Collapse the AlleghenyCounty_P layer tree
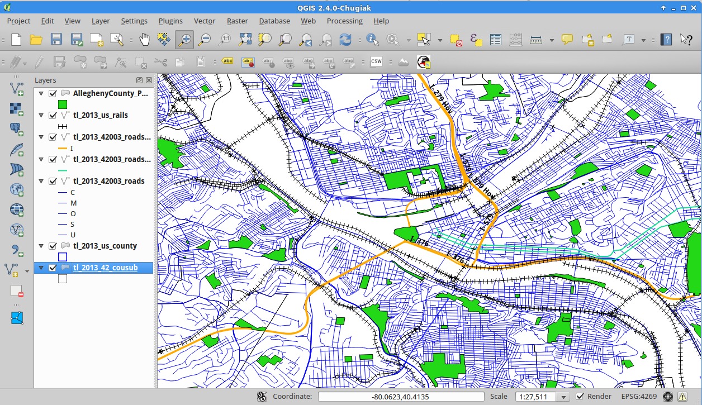Screen dimensions: 702x405 tap(41, 94)
